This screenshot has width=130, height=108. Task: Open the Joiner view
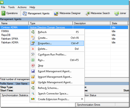tap(120, 13)
